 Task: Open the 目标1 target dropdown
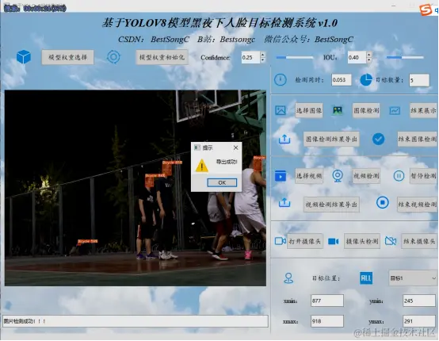point(413,278)
